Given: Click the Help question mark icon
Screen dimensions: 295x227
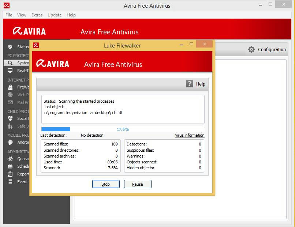Looking at the screenshot, I should click(x=190, y=84).
